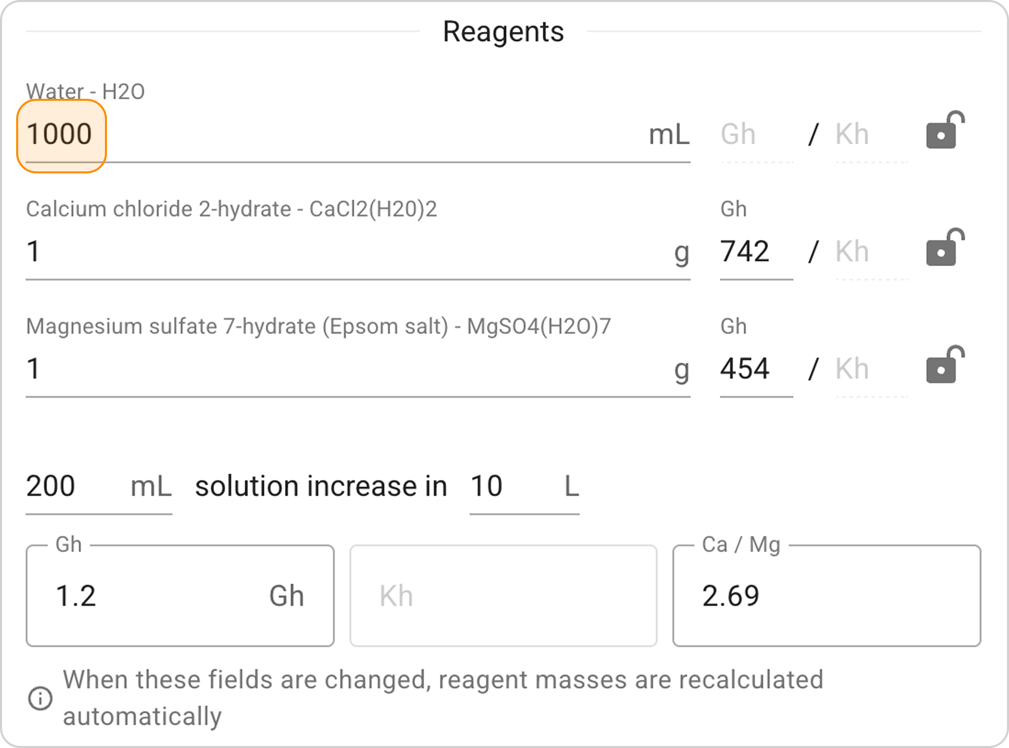The image size is (1009, 748).
Task: Toggle the lock for Calcium chloride row
Action: [x=944, y=248]
